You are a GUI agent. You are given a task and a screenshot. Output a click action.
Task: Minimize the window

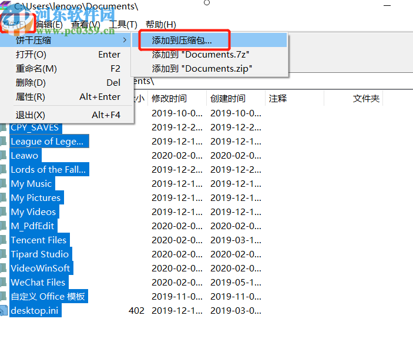tap(387, 5)
